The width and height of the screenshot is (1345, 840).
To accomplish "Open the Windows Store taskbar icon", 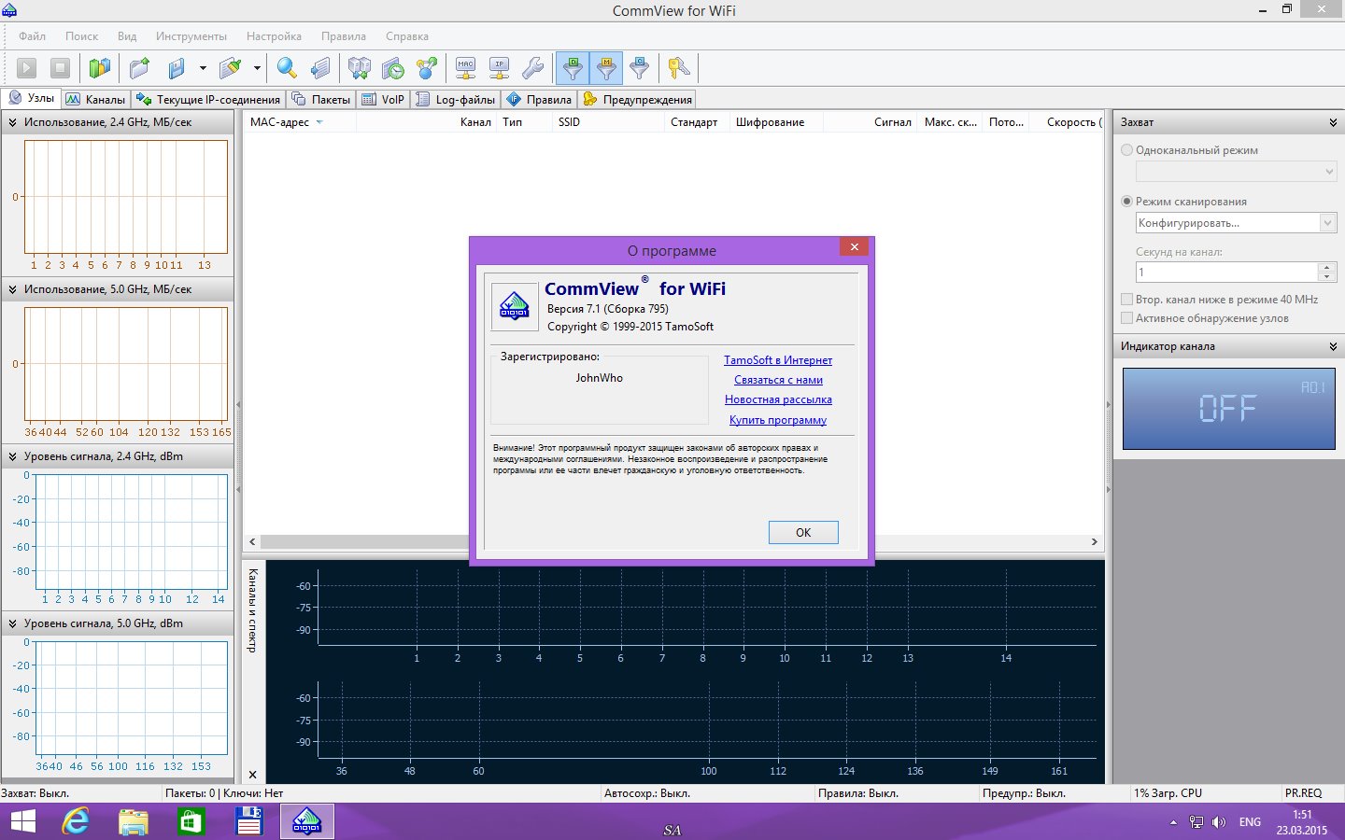I will pyautogui.click(x=191, y=821).
